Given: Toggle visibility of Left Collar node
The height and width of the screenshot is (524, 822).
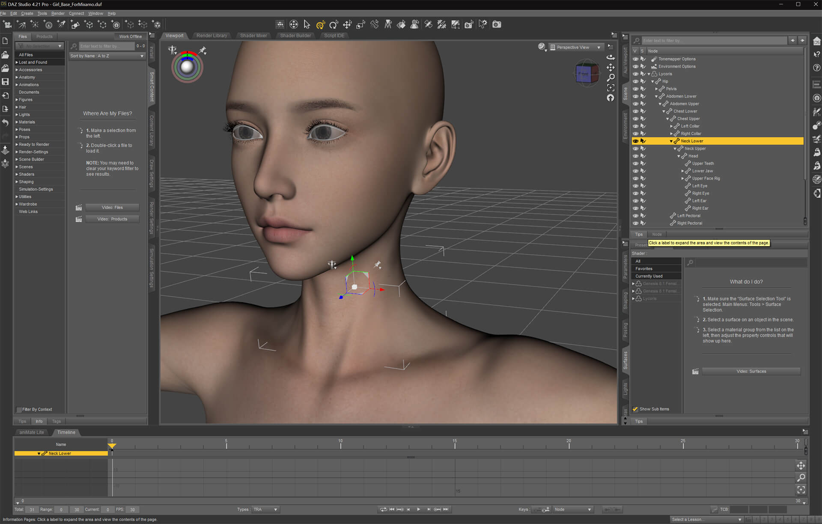Looking at the screenshot, I should tap(636, 126).
